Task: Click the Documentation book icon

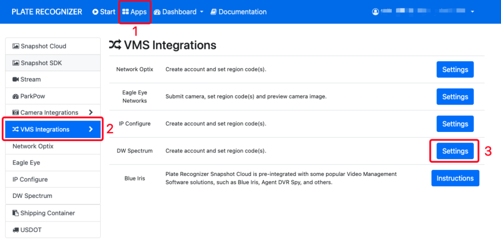Action: pos(213,12)
